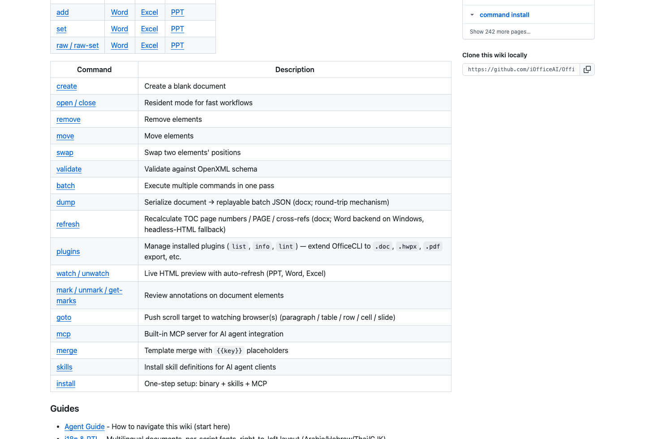Open PPT link in the raw-set row
This screenshot has width=645, height=439.
coord(177,46)
